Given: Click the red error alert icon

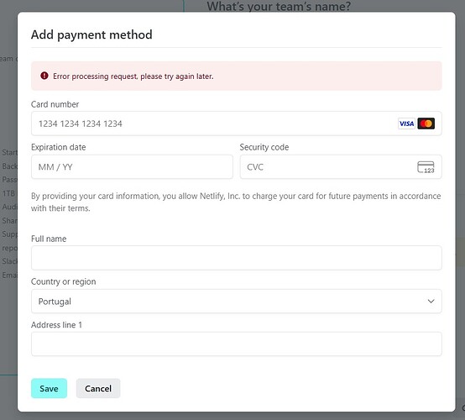Looking at the screenshot, I should [44, 76].
